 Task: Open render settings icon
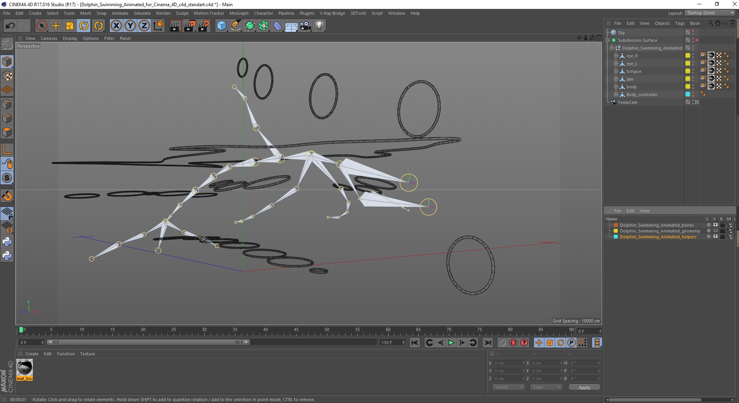204,26
